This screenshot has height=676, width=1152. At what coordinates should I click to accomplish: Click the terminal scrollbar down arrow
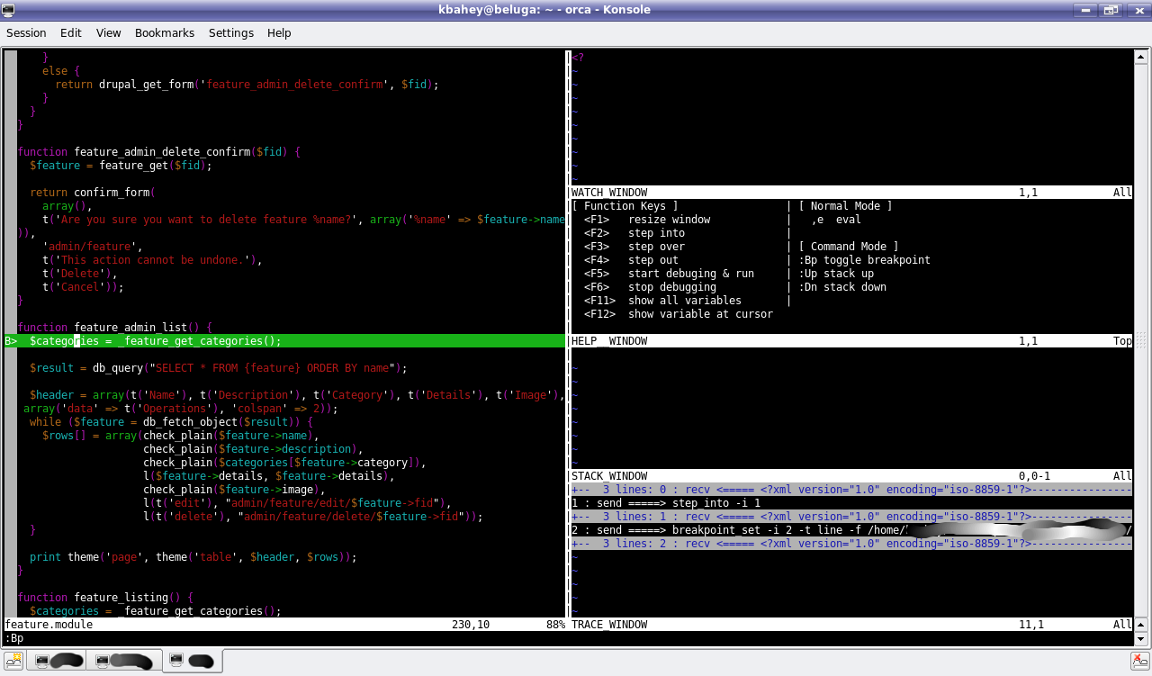[x=1141, y=638]
